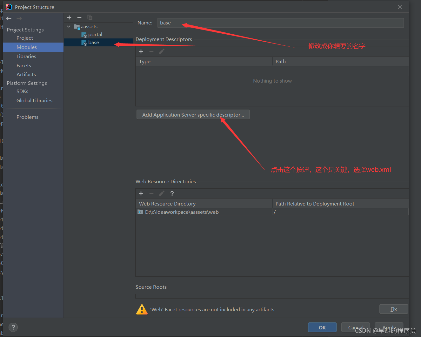Viewport: 421px width, 337px height.
Task: Confirm changes with OK
Action: pyautogui.click(x=322, y=327)
